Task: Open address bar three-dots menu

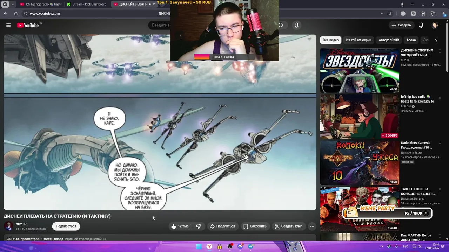Action: coord(383,14)
